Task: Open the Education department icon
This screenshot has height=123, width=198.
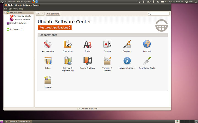Action: (68, 44)
